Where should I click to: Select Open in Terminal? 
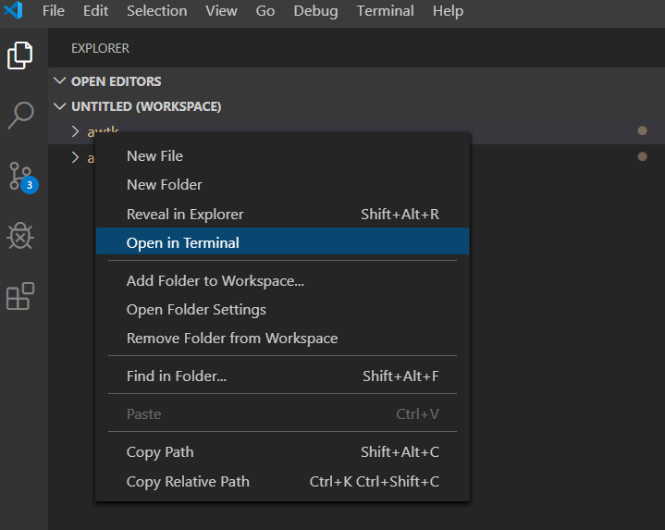click(x=282, y=243)
